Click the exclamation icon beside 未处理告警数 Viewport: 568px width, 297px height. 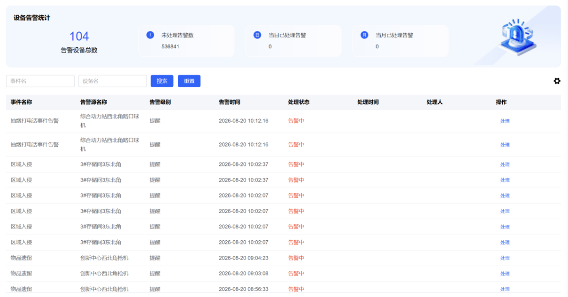(150, 35)
